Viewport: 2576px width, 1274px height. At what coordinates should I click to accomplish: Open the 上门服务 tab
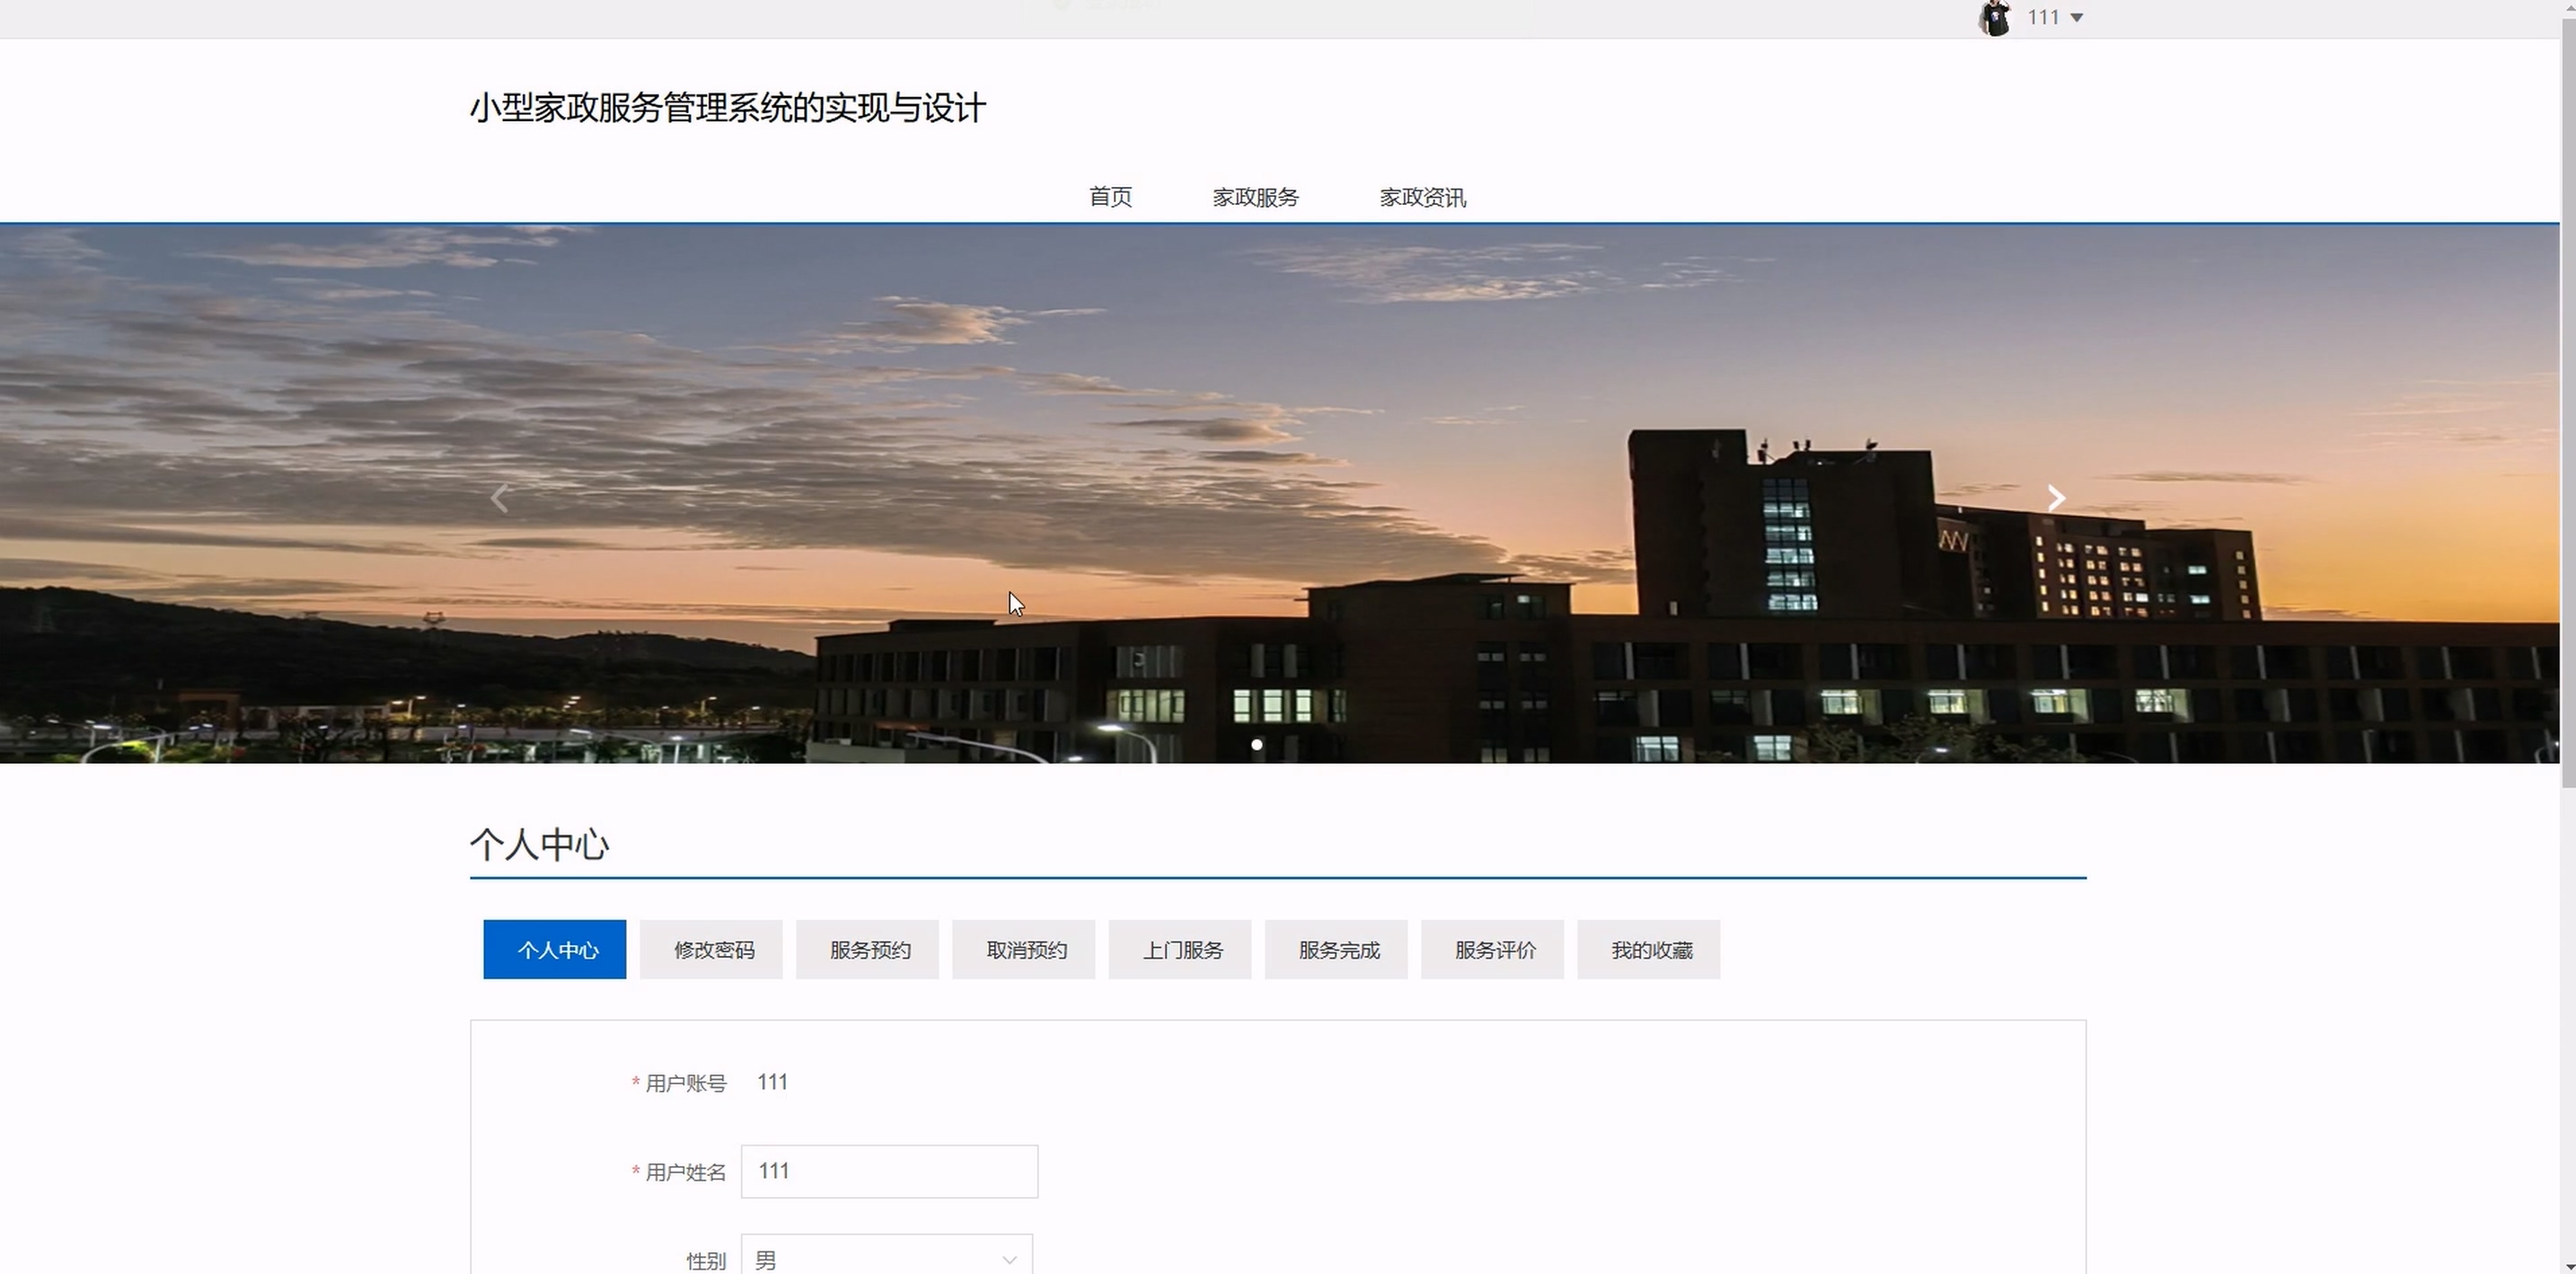coord(1180,949)
